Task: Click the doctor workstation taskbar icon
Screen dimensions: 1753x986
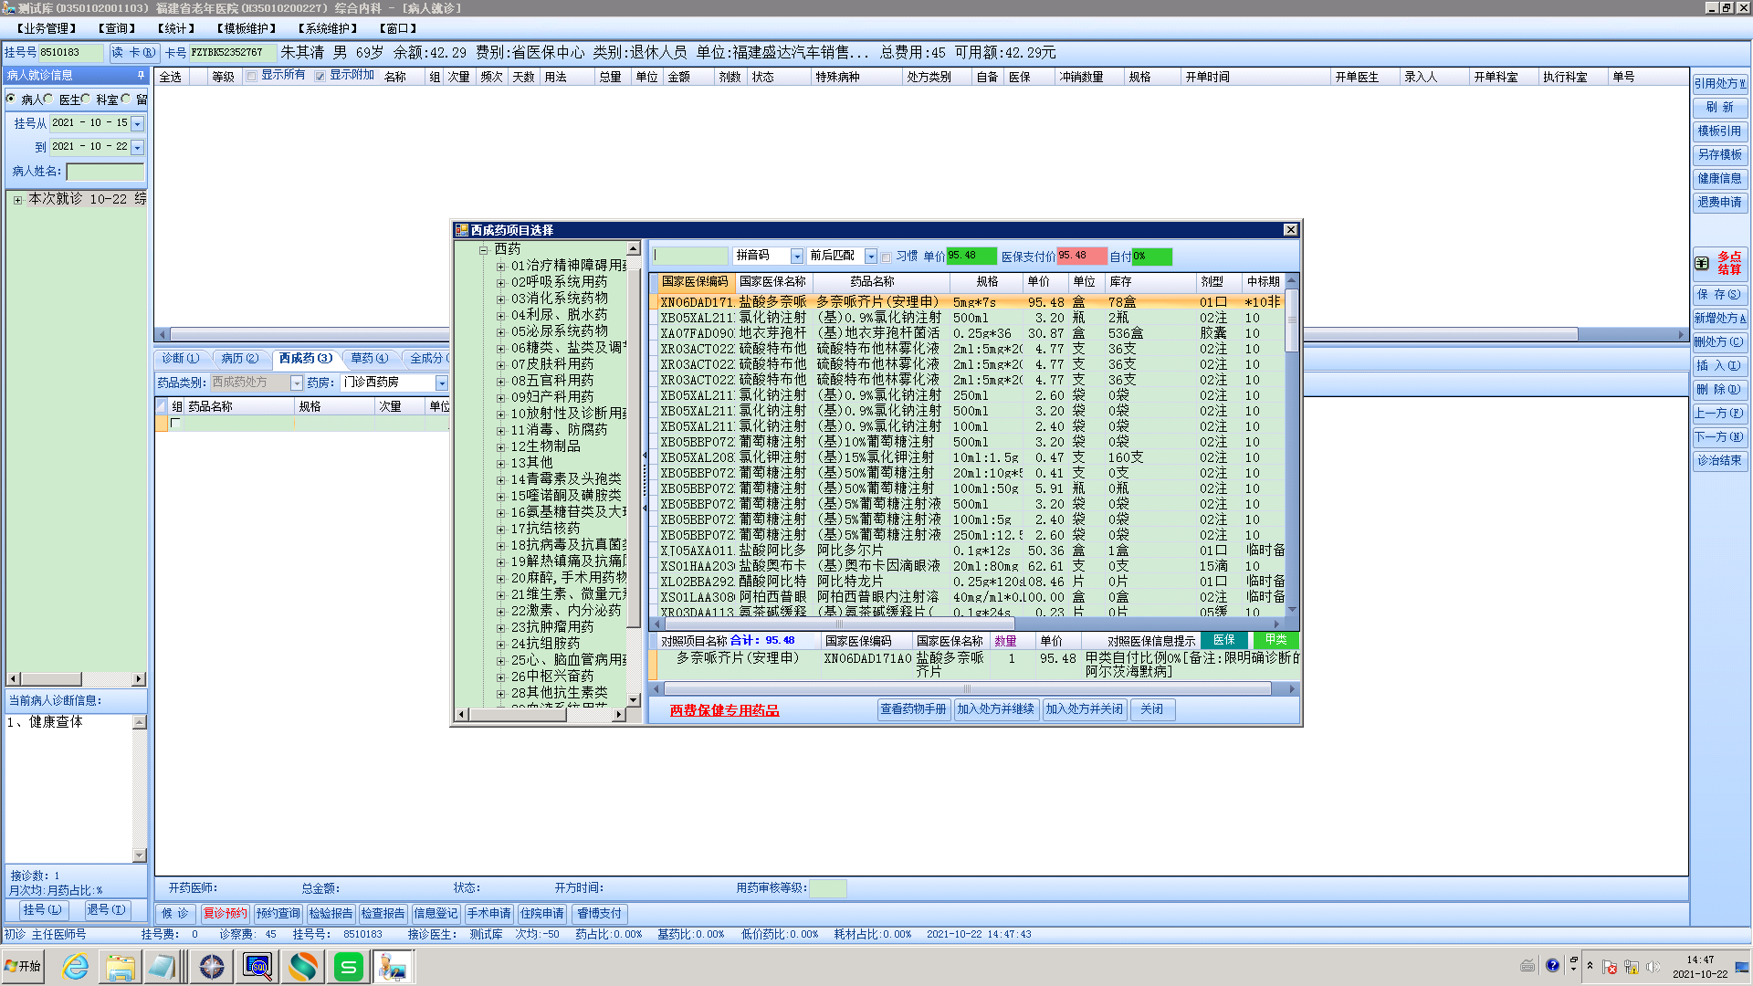Action: pyautogui.click(x=393, y=966)
